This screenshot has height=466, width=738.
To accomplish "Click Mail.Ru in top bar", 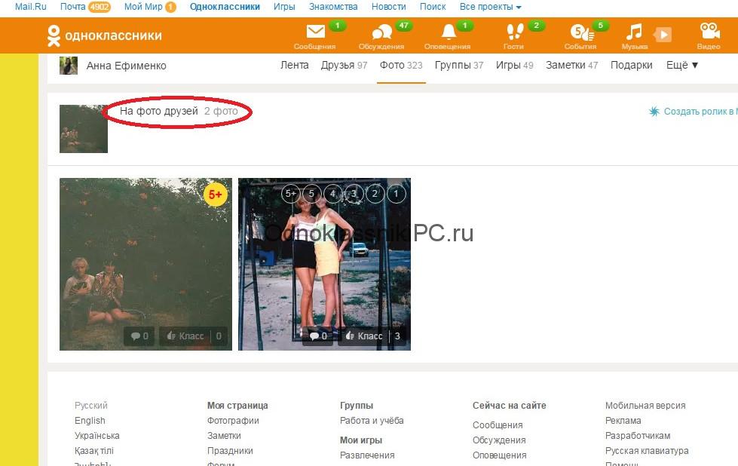I will [x=31, y=7].
